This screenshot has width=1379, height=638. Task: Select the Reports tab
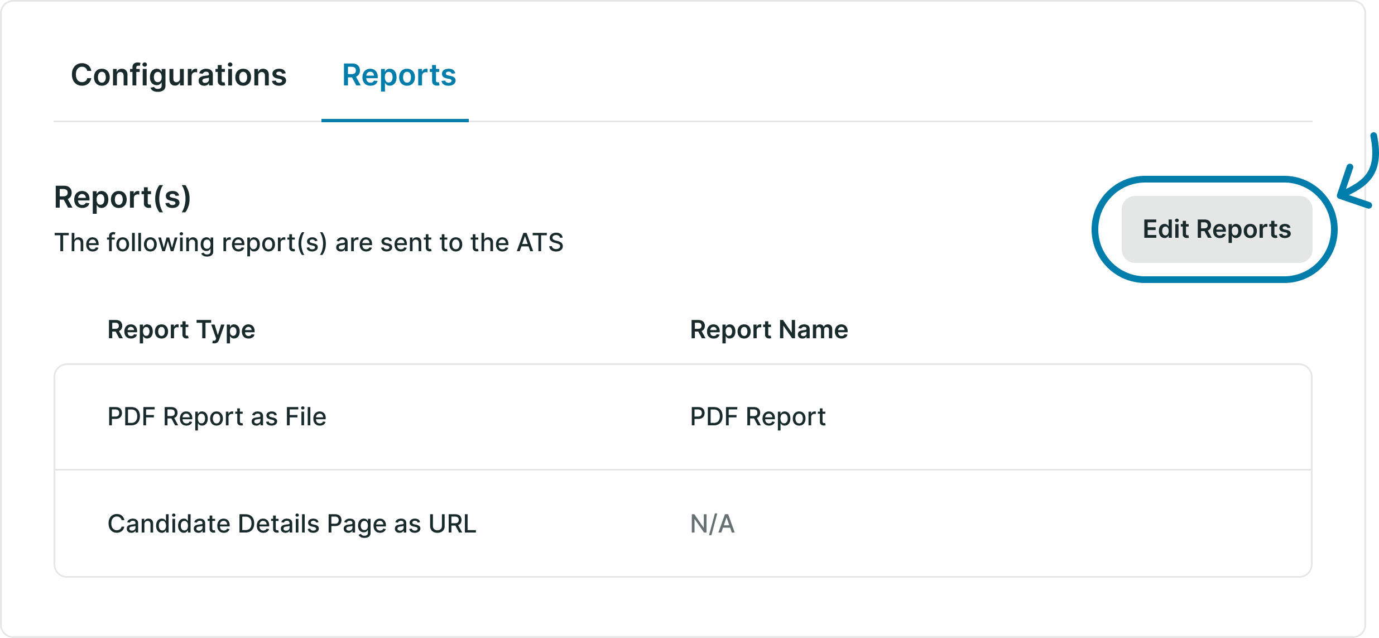(398, 75)
